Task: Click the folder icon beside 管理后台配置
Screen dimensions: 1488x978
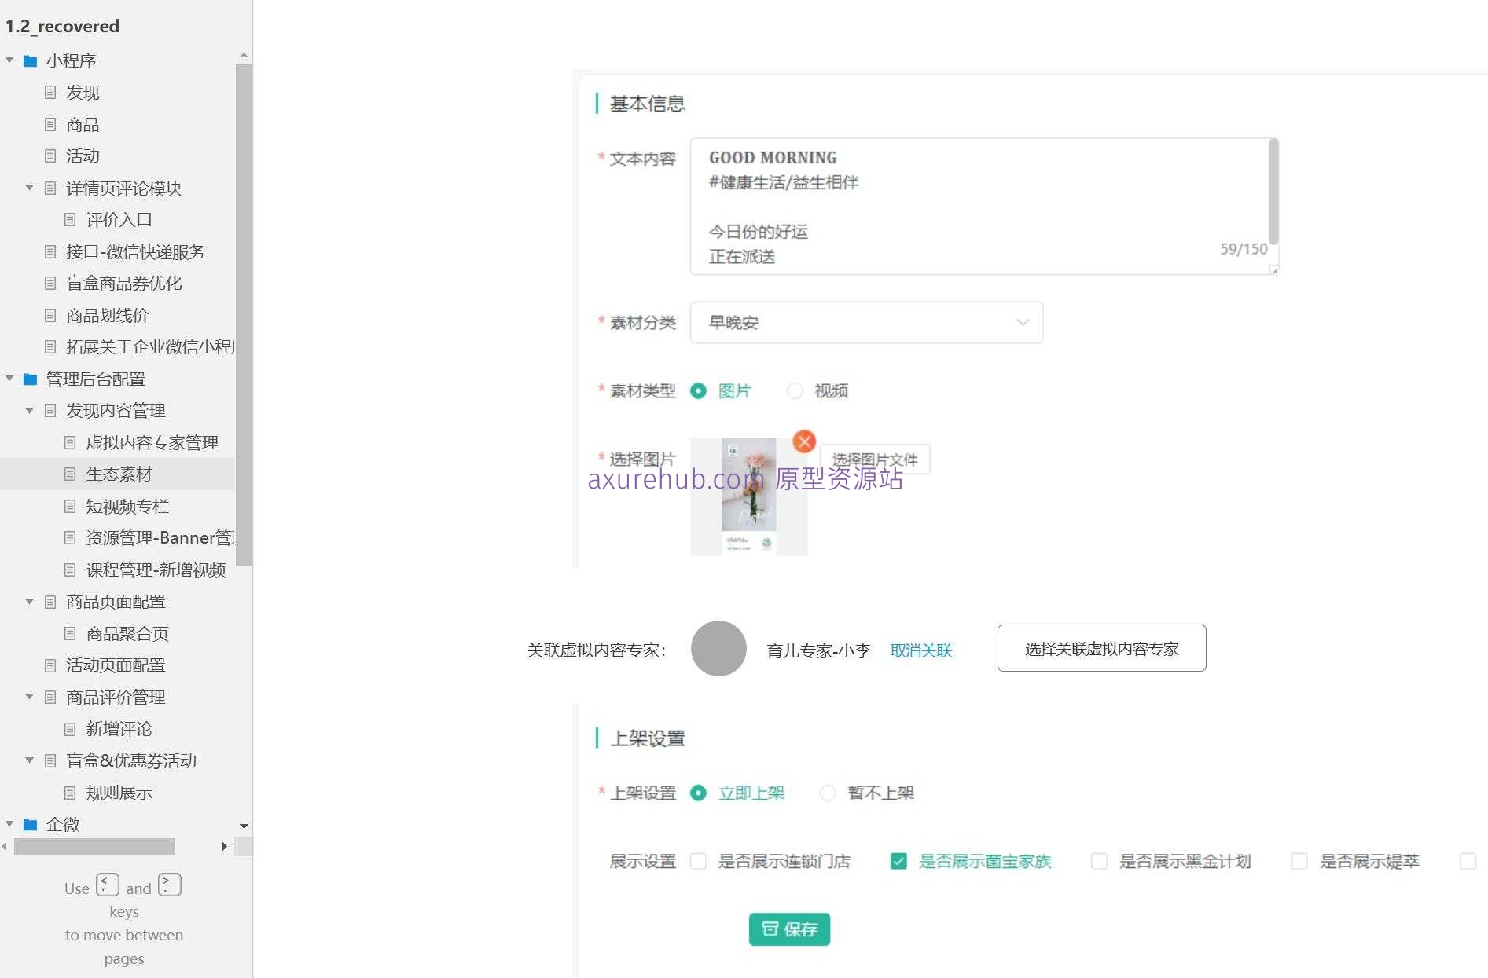Action: 30,379
